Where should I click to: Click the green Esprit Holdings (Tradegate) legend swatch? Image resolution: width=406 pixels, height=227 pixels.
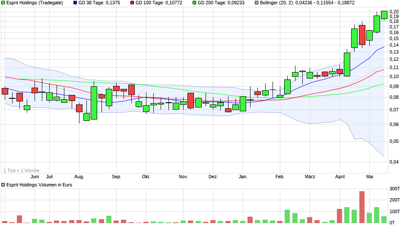click(3, 3)
